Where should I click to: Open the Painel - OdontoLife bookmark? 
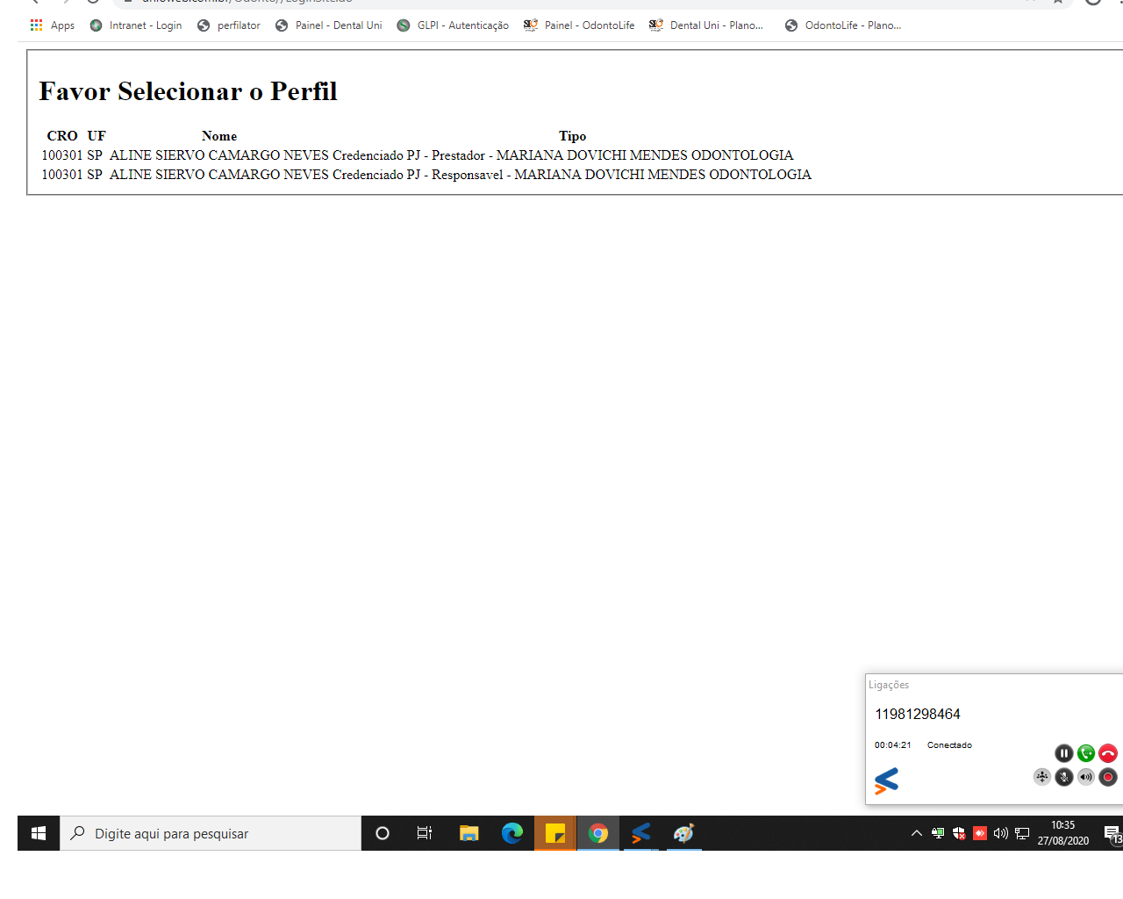(579, 25)
